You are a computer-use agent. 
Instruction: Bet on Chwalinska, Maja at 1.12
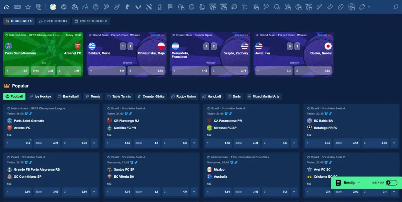(x=146, y=71)
